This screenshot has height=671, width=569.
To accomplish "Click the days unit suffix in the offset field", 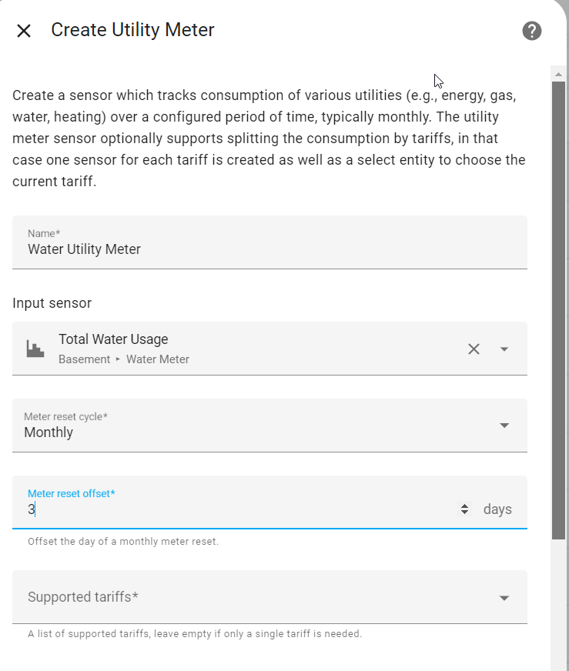I will [x=497, y=509].
